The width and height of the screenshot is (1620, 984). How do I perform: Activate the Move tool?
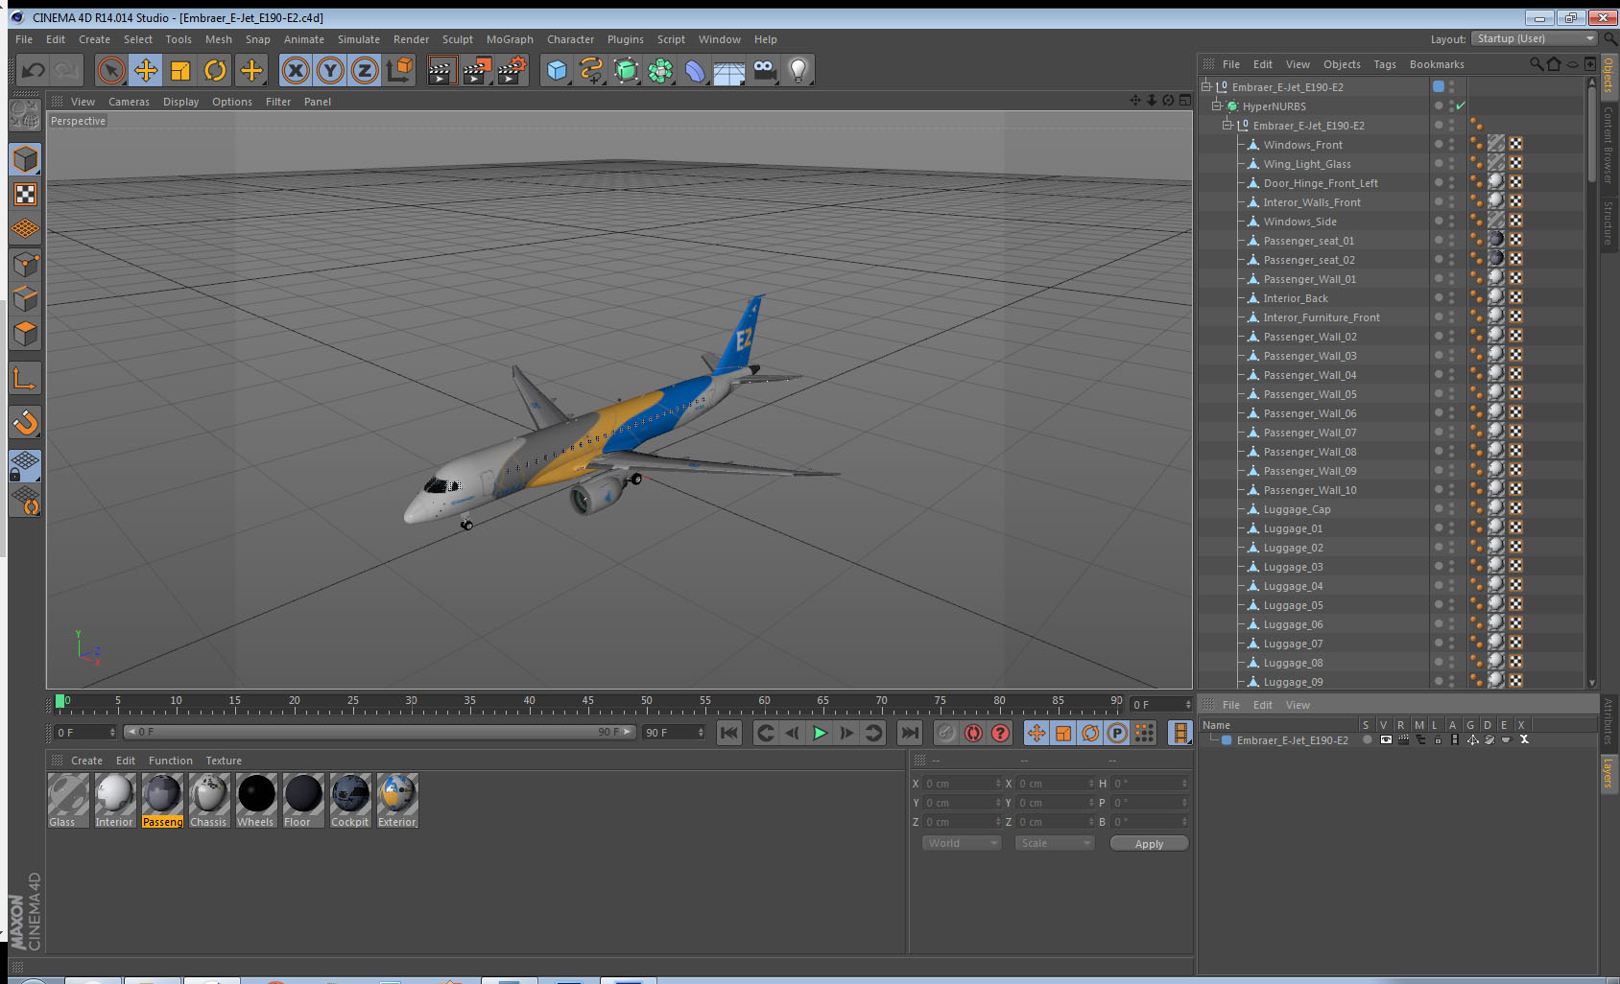tap(146, 70)
